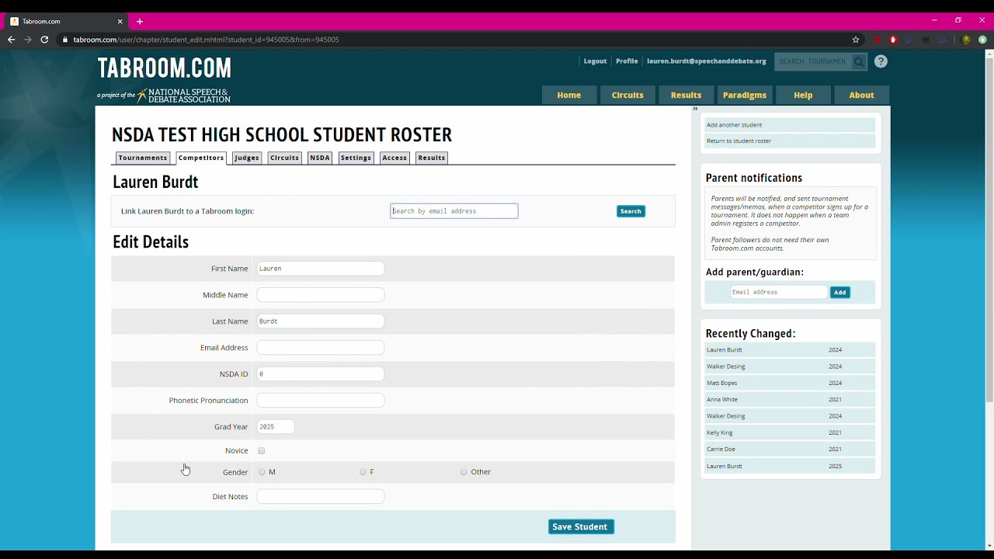Open help via the question mark icon

tap(881, 61)
